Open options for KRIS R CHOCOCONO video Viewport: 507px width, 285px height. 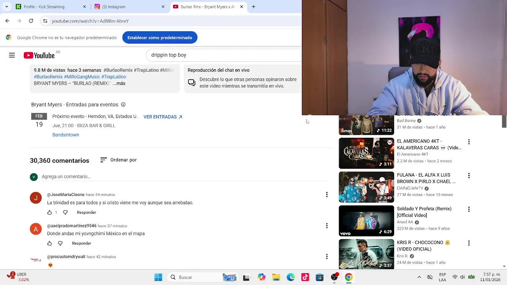[x=469, y=243]
